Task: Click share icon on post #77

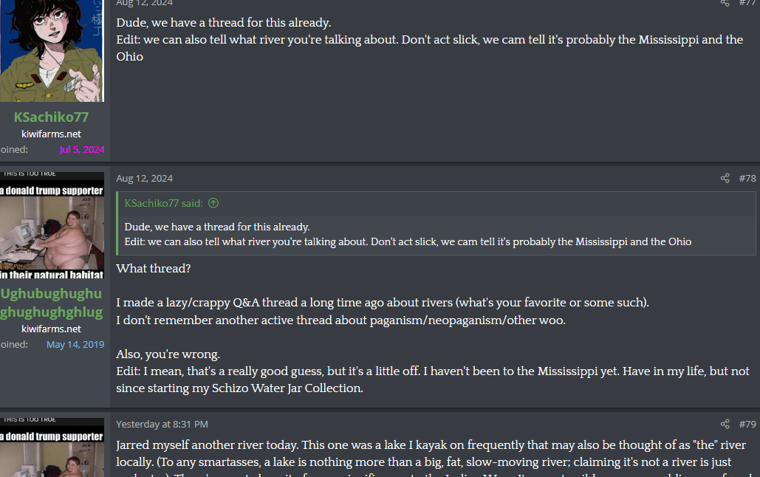Action: 725,3
